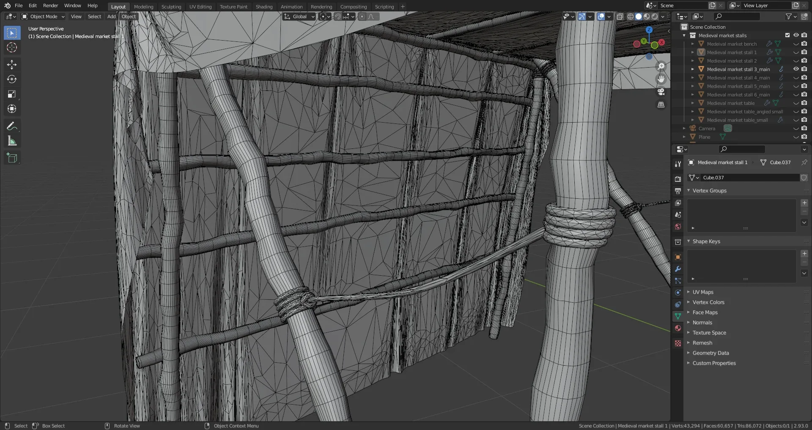The image size is (812, 430).
Task: Open the Output properties tab
Action: coord(678,191)
